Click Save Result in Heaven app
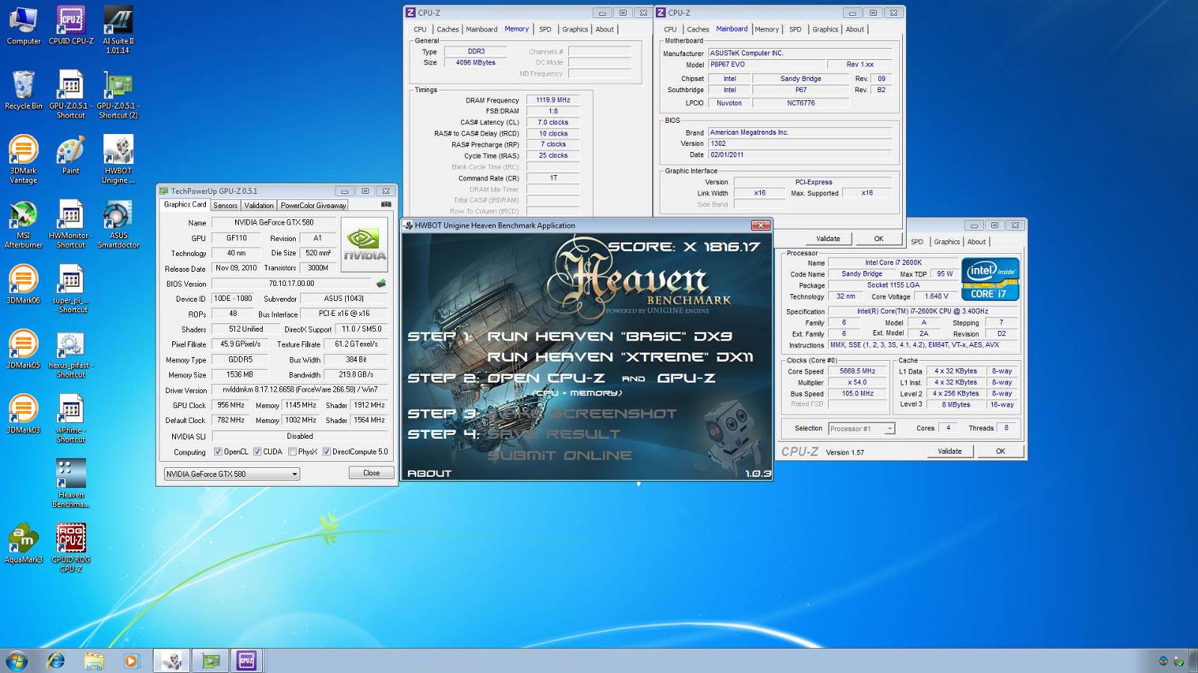Screen dimensions: 1198x673 553,434
